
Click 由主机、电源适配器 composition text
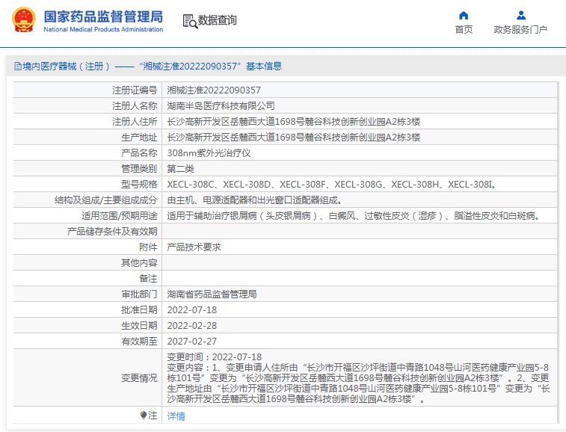pos(254,200)
